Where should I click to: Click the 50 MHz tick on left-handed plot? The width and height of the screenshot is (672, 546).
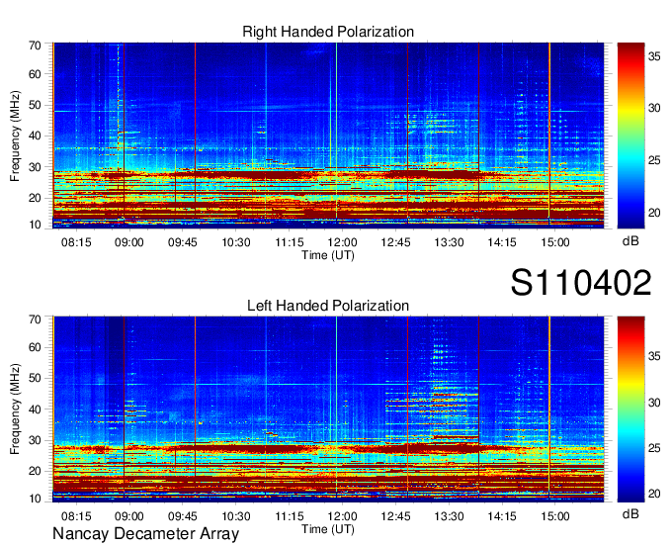click(x=35, y=378)
